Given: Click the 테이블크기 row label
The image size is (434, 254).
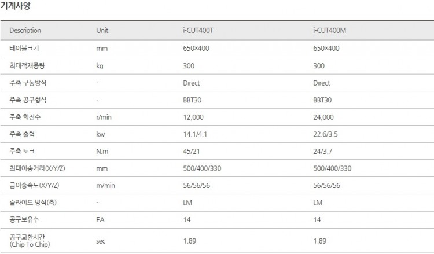Looking at the screenshot, I should 23,48.
